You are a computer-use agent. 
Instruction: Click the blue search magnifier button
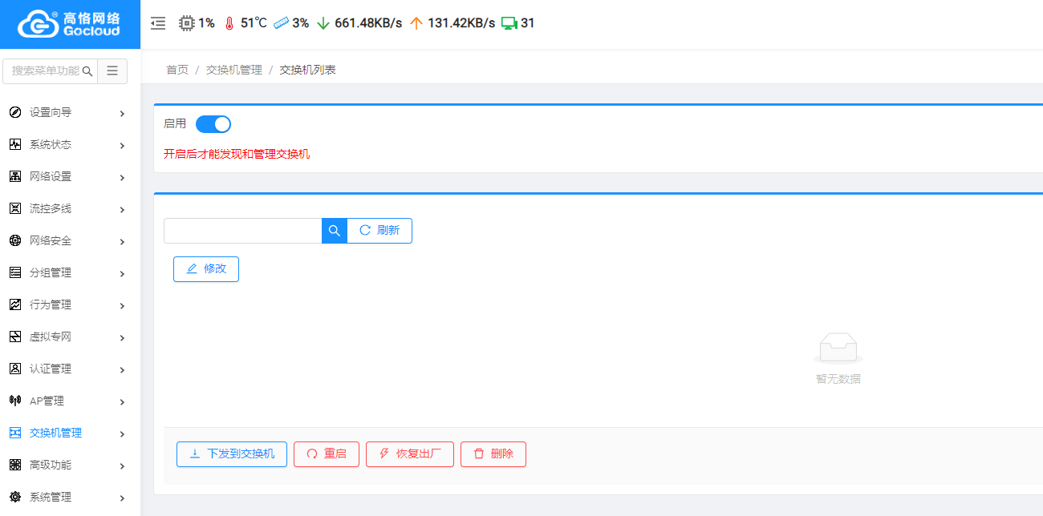tap(335, 231)
